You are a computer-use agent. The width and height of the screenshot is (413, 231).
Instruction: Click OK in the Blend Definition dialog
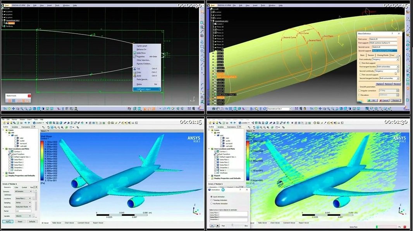[x=372, y=100]
